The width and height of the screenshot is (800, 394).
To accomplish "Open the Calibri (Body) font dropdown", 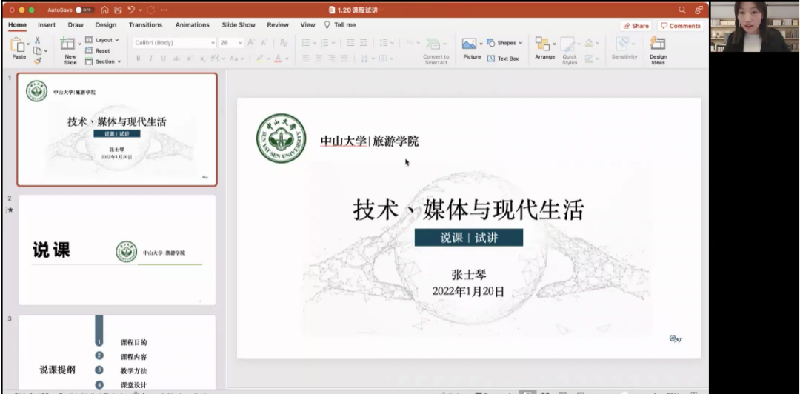I will point(175,43).
